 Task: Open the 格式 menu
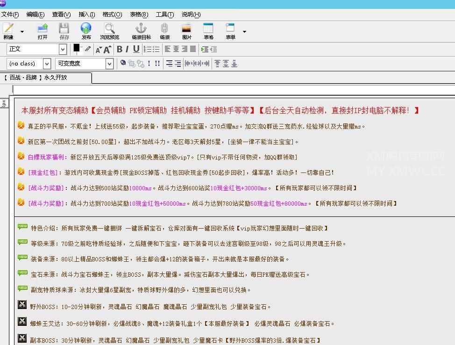[x=111, y=14]
